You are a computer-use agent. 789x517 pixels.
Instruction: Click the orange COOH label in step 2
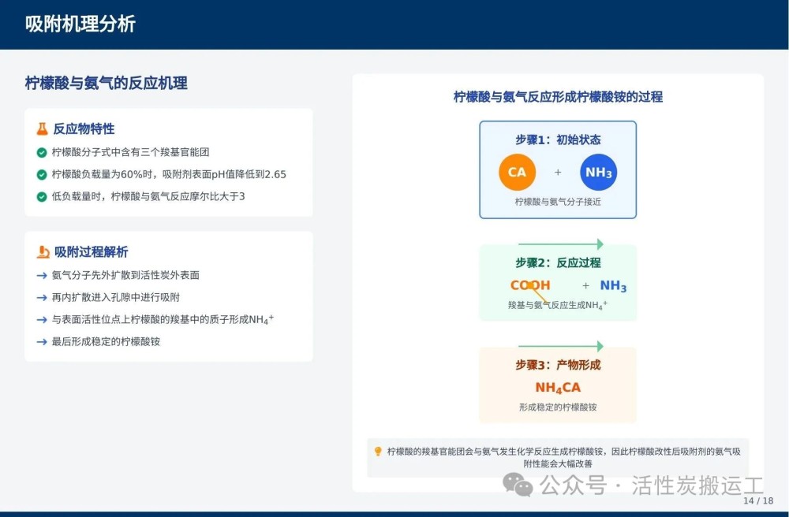[x=530, y=285]
